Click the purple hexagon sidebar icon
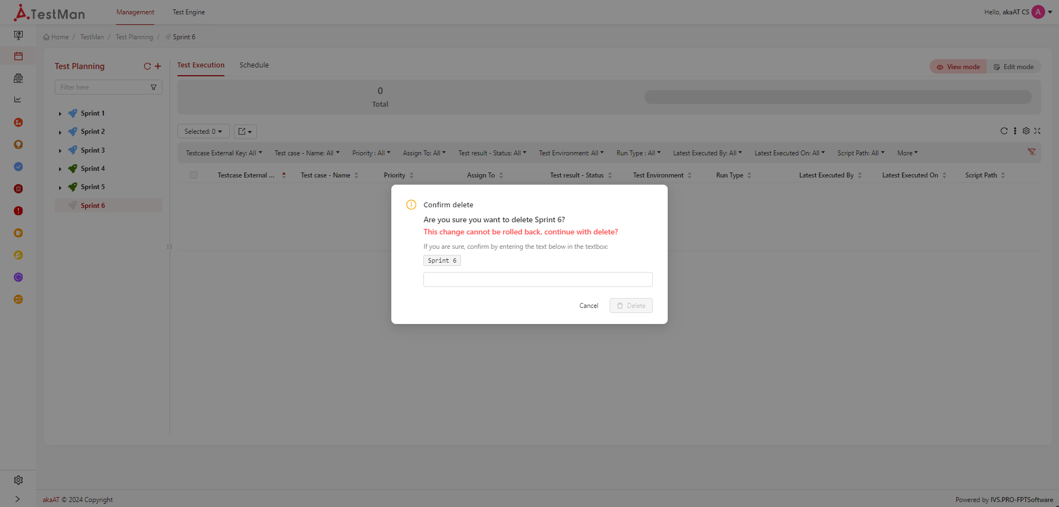 pyautogui.click(x=18, y=277)
